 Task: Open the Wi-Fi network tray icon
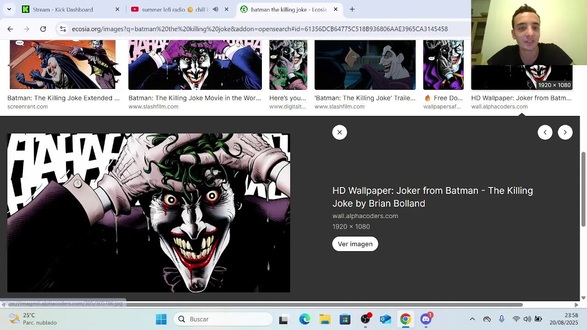[516, 319]
